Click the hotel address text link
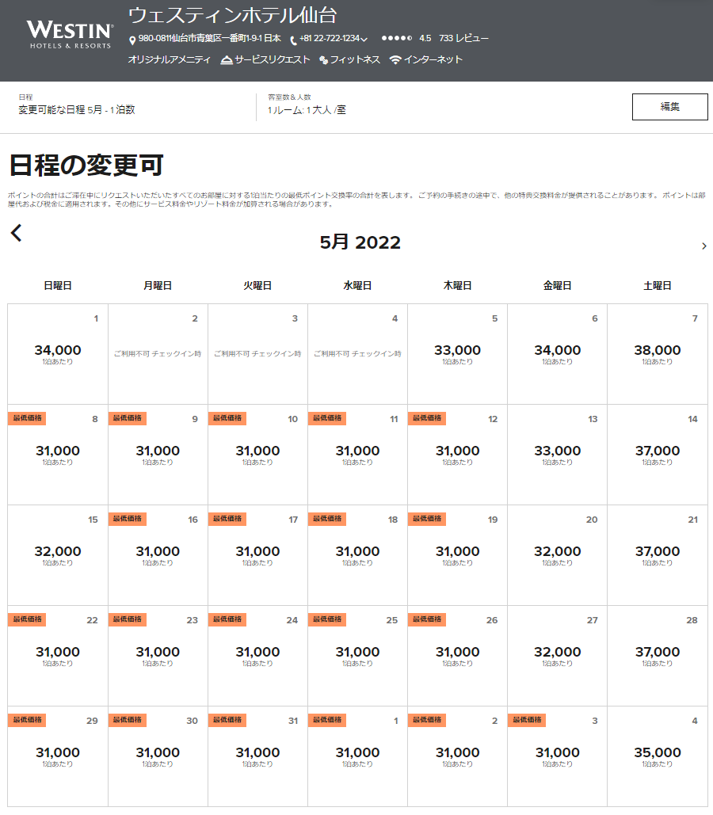This screenshot has width=713, height=815. coord(209,39)
